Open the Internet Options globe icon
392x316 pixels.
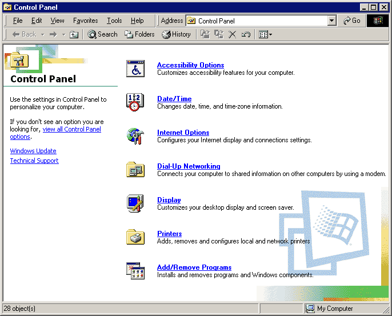[x=135, y=136]
